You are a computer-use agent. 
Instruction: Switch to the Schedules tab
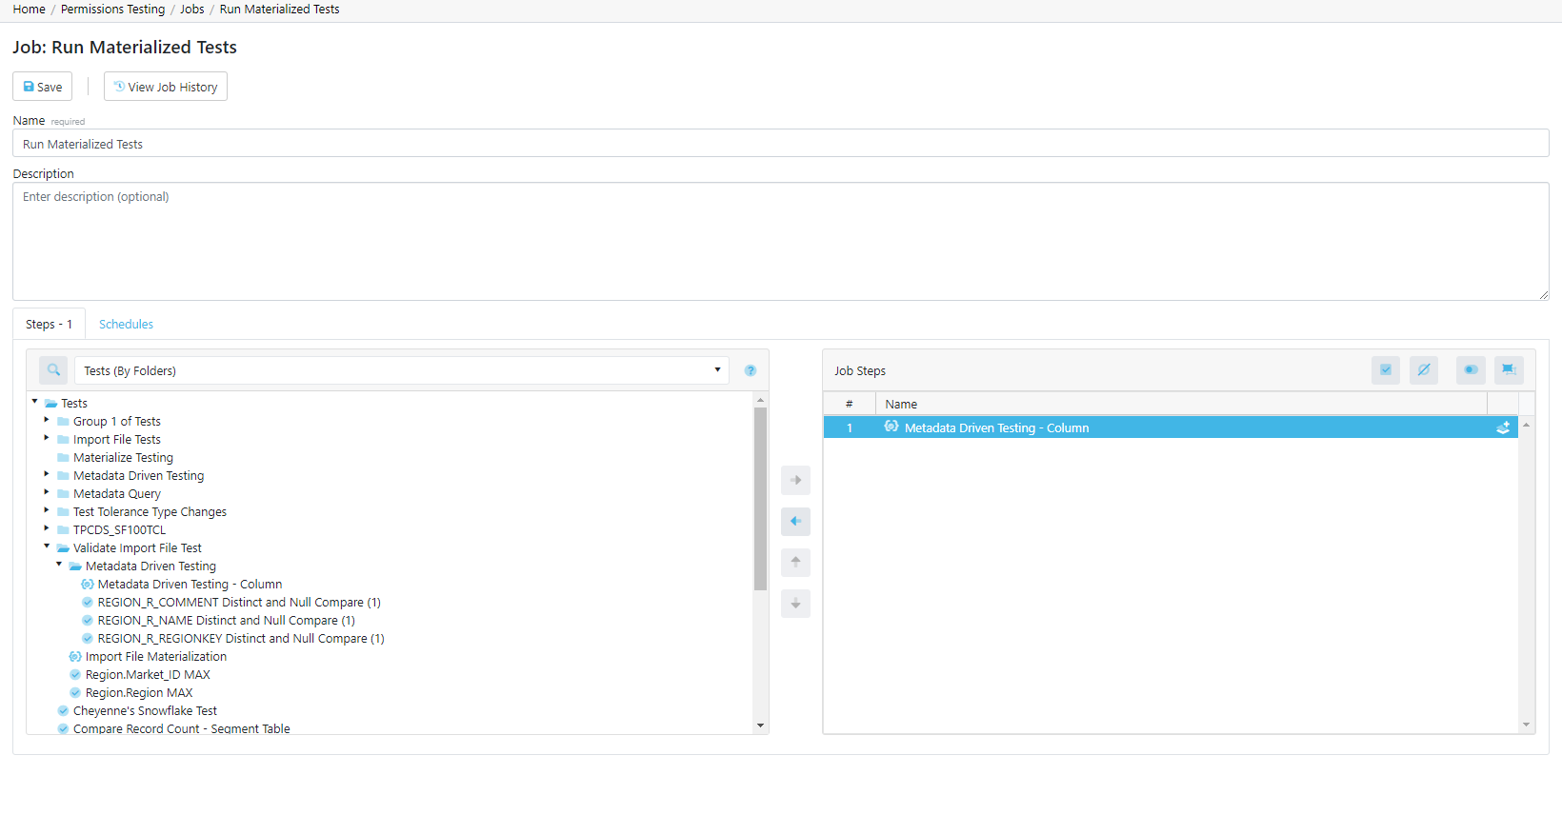pos(126,325)
